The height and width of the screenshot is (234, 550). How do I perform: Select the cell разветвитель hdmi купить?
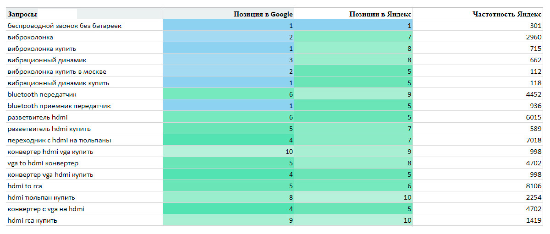pos(84,129)
